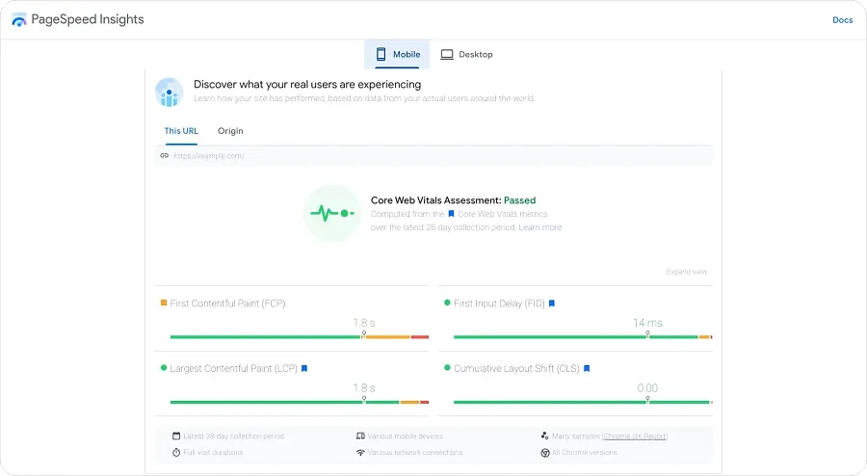The image size is (867, 476).
Task: Click the bookmark icon next to LCP
Action: click(304, 369)
